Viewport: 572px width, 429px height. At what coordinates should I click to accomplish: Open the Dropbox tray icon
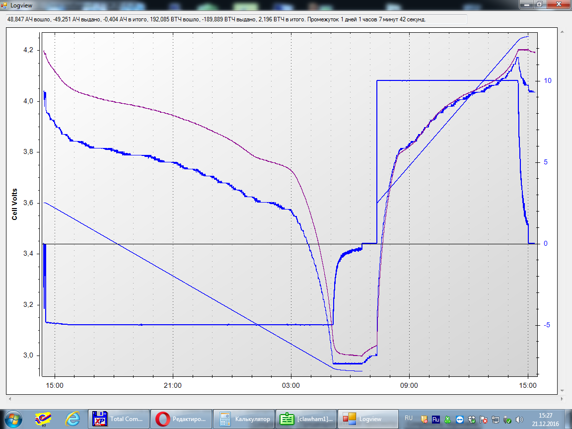(x=472, y=419)
